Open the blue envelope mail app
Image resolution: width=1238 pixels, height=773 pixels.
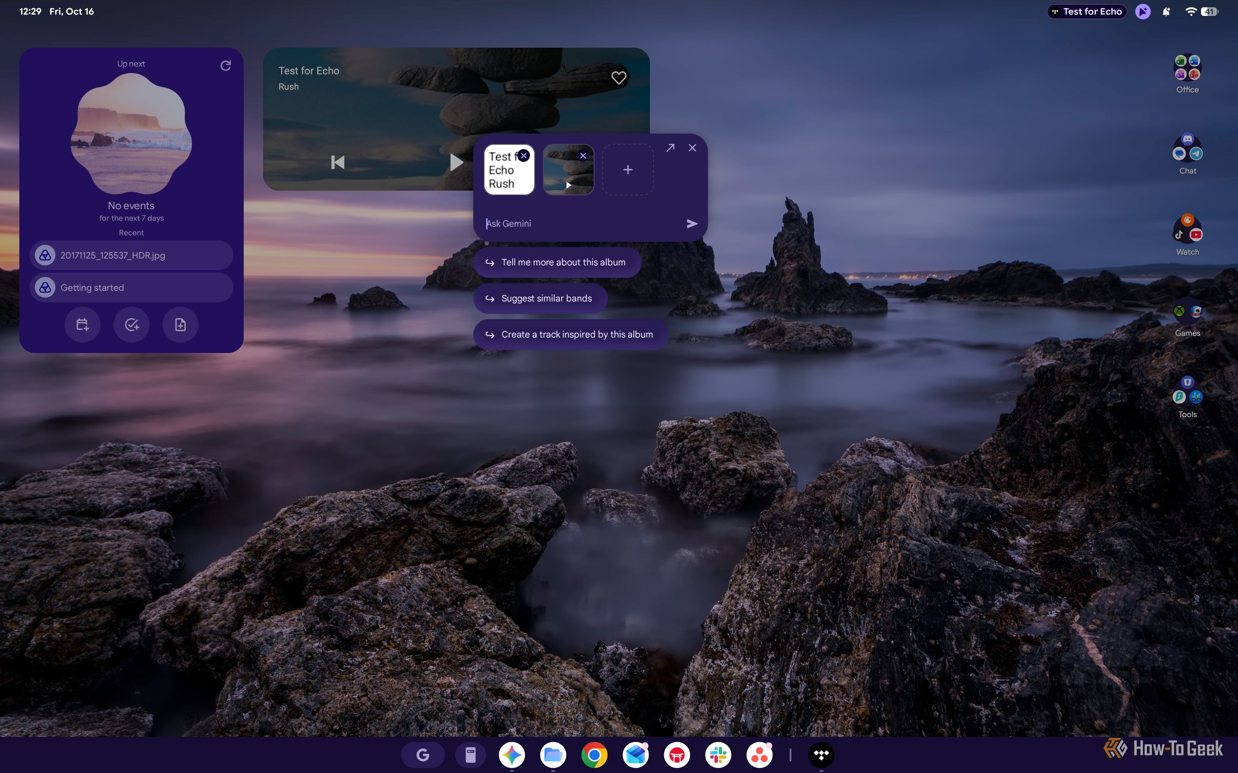[636, 755]
